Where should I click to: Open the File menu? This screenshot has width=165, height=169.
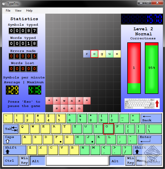pos(8,11)
